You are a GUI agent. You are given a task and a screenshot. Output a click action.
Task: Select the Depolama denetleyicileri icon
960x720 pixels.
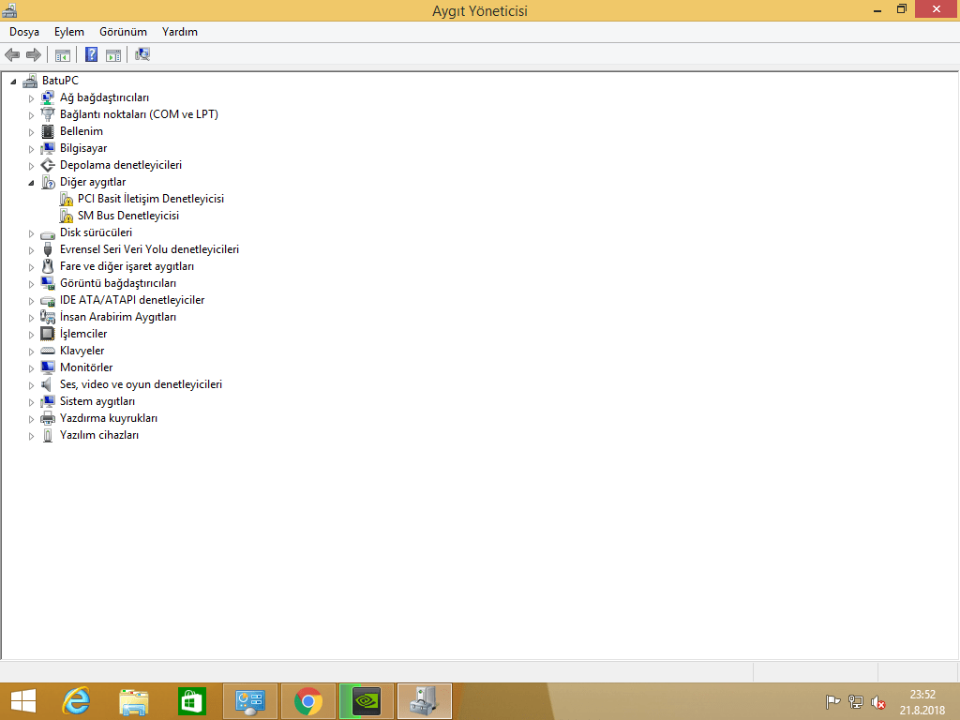(48, 165)
